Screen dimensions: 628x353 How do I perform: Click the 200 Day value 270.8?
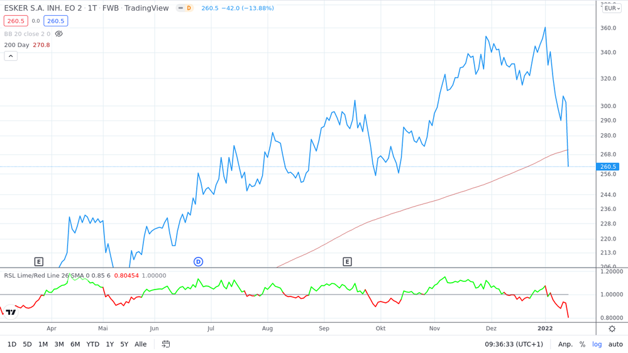[x=41, y=45]
